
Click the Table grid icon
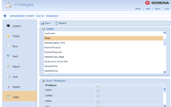8,97
